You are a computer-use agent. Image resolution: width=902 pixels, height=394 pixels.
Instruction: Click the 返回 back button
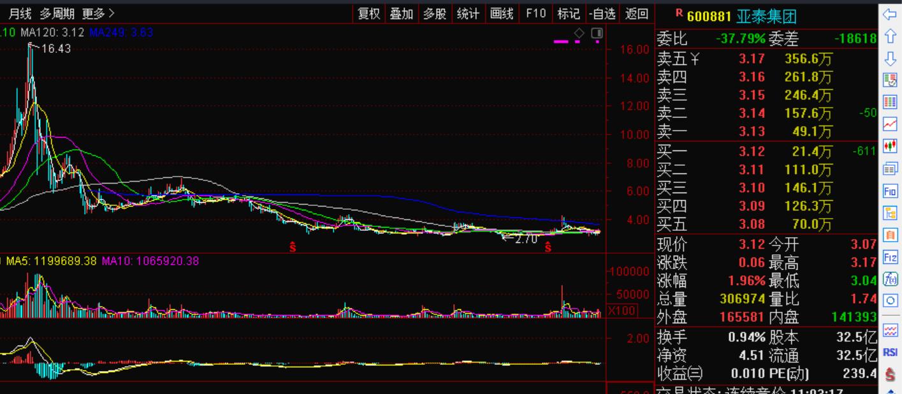click(x=636, y=13)
